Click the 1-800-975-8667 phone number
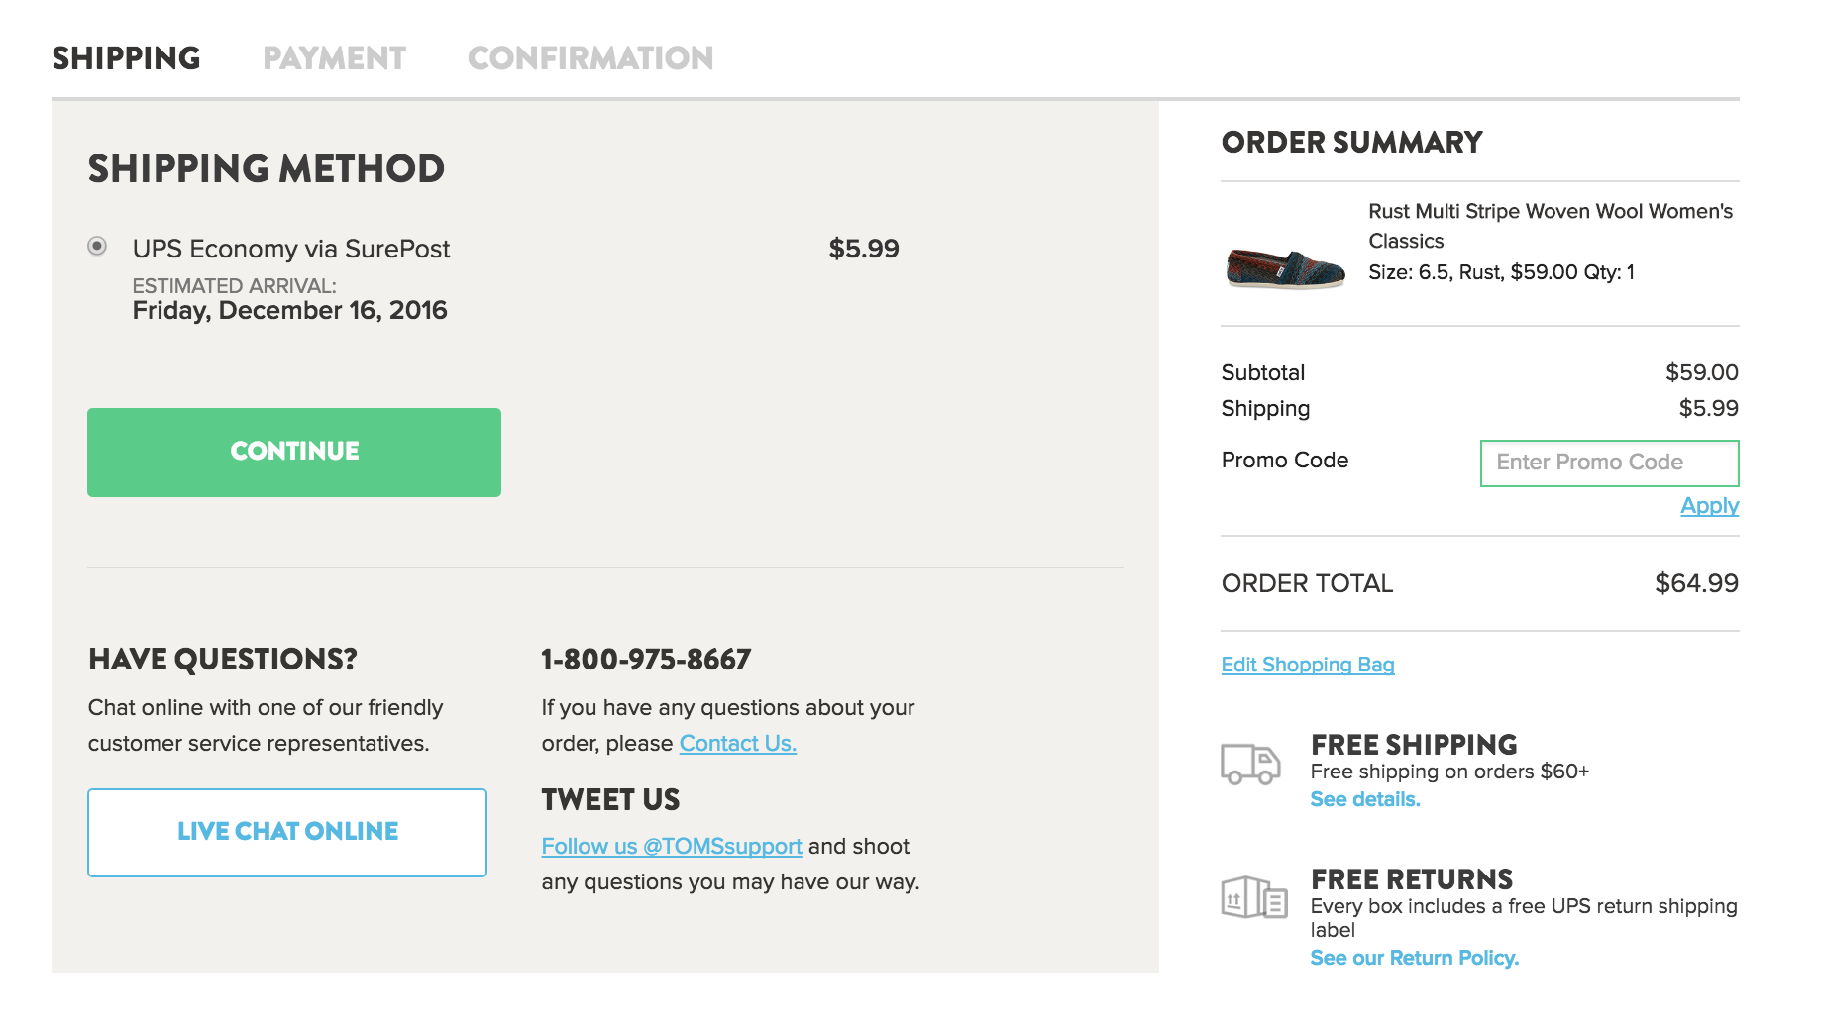The height and width of the screenshot is (1030, 1821). click(x=646, y=660)
